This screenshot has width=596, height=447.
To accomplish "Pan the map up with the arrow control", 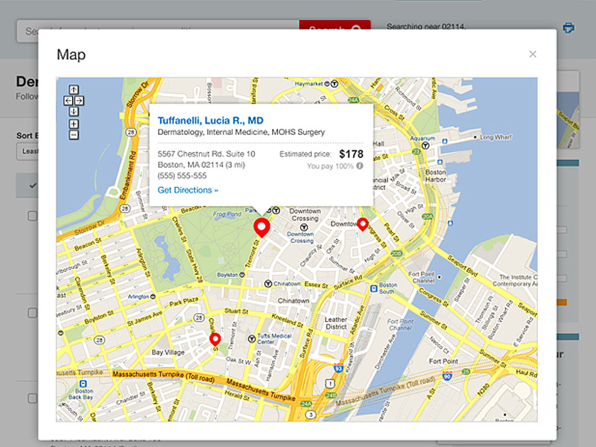I will point(74,89).
